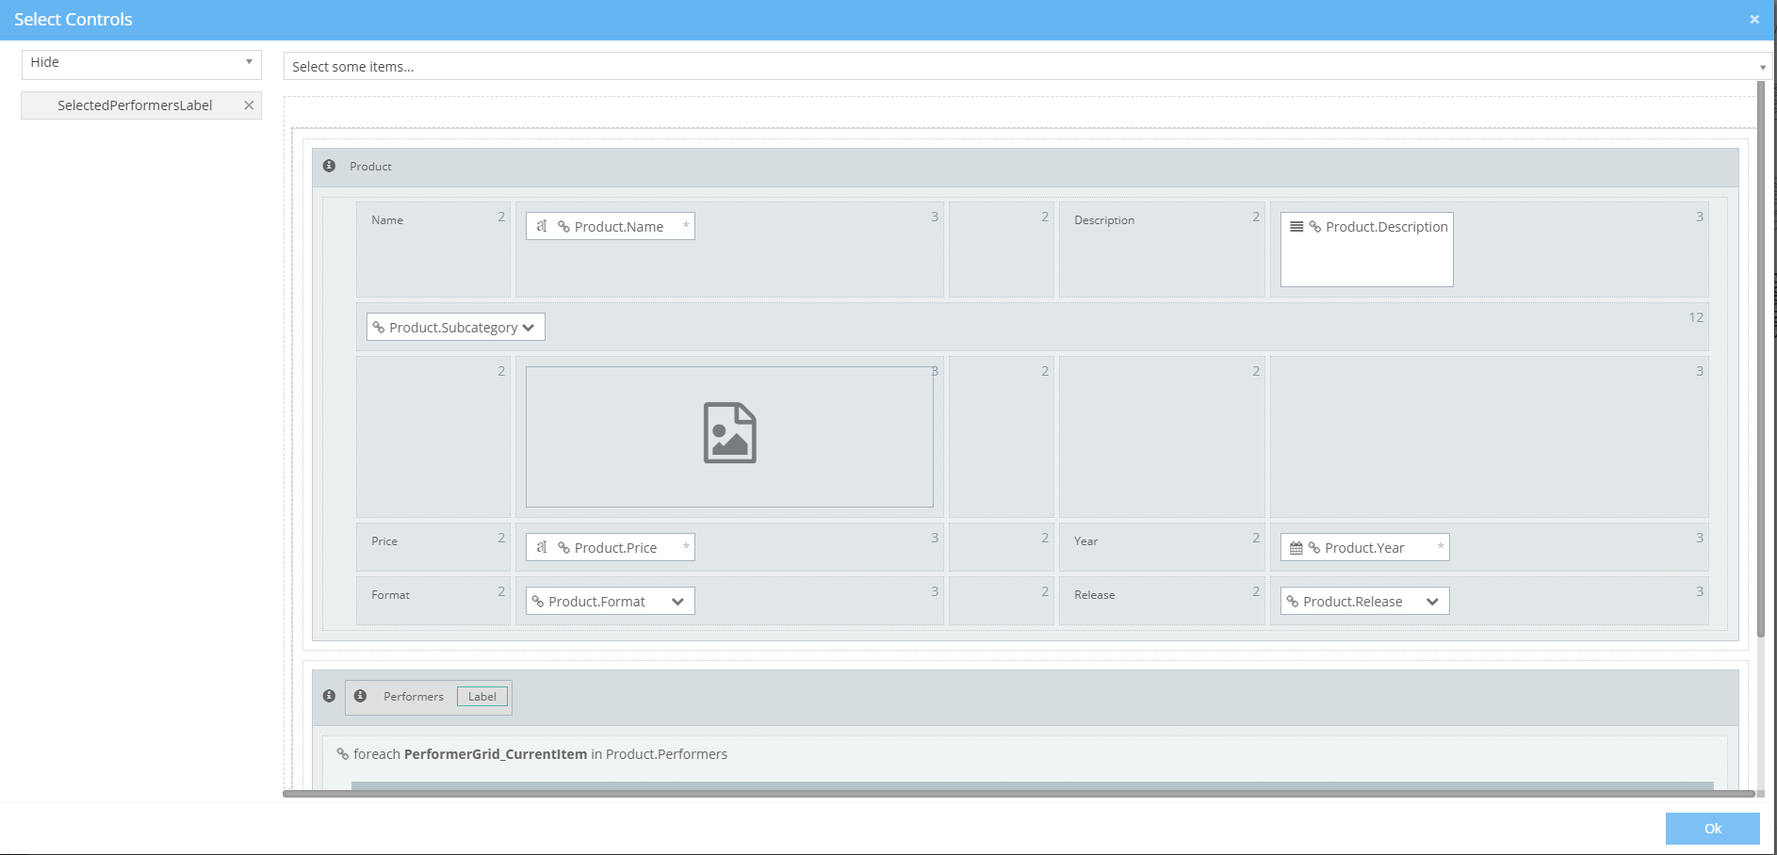Click the Product.Description multiline text icon
Screen dimensions: 1777x855
pos(1296,227)
